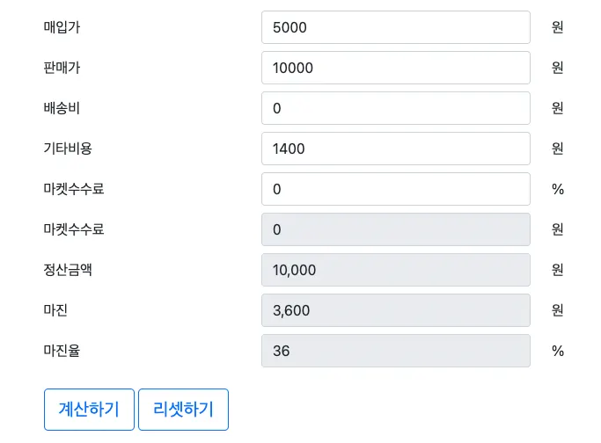601x443 pixels.
Task: Click the 마진 text label
Action: pos(55,310)
